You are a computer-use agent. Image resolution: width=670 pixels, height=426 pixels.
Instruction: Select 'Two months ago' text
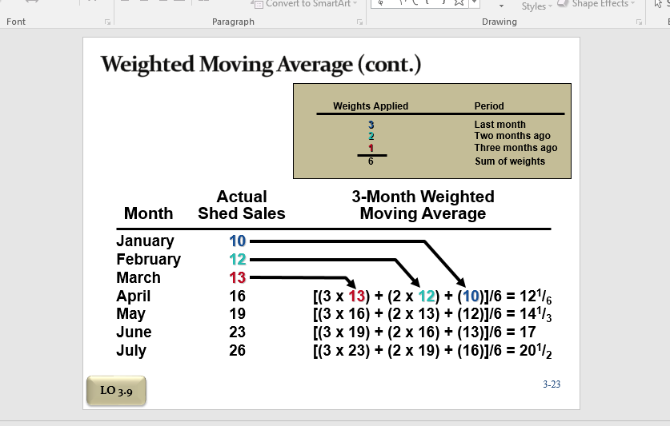tap(512, 136)
